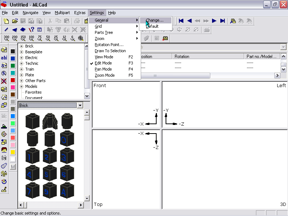The height and width of the screenshot is (216, 288).
Task: Click the context help arrow question icon
Action: pos(31,30)
